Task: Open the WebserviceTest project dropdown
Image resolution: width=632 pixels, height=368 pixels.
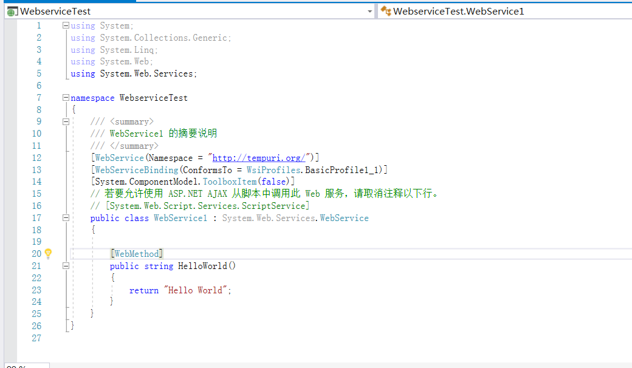Action: [x=369, y=12]
